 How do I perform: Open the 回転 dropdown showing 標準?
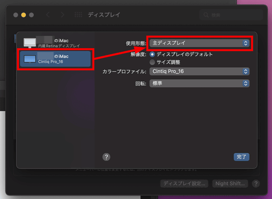200,83
